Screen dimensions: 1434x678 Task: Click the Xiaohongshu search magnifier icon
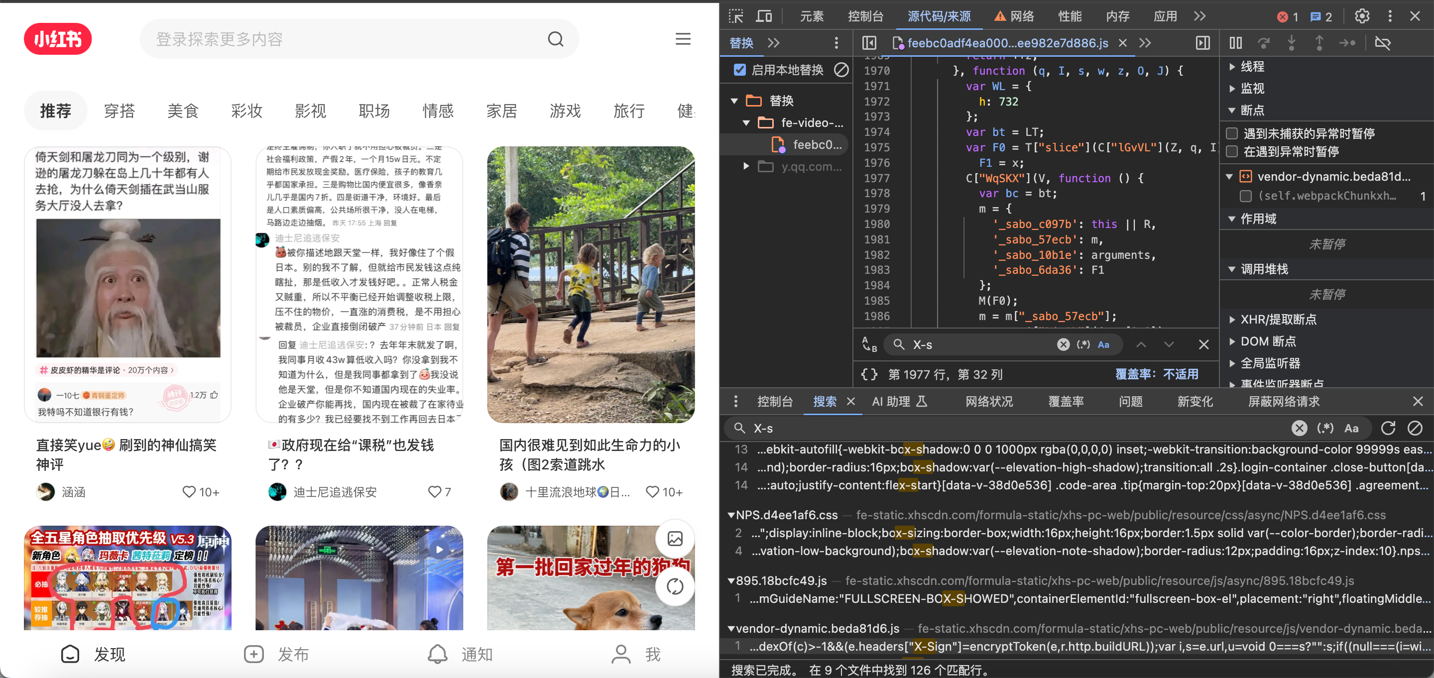555,39
